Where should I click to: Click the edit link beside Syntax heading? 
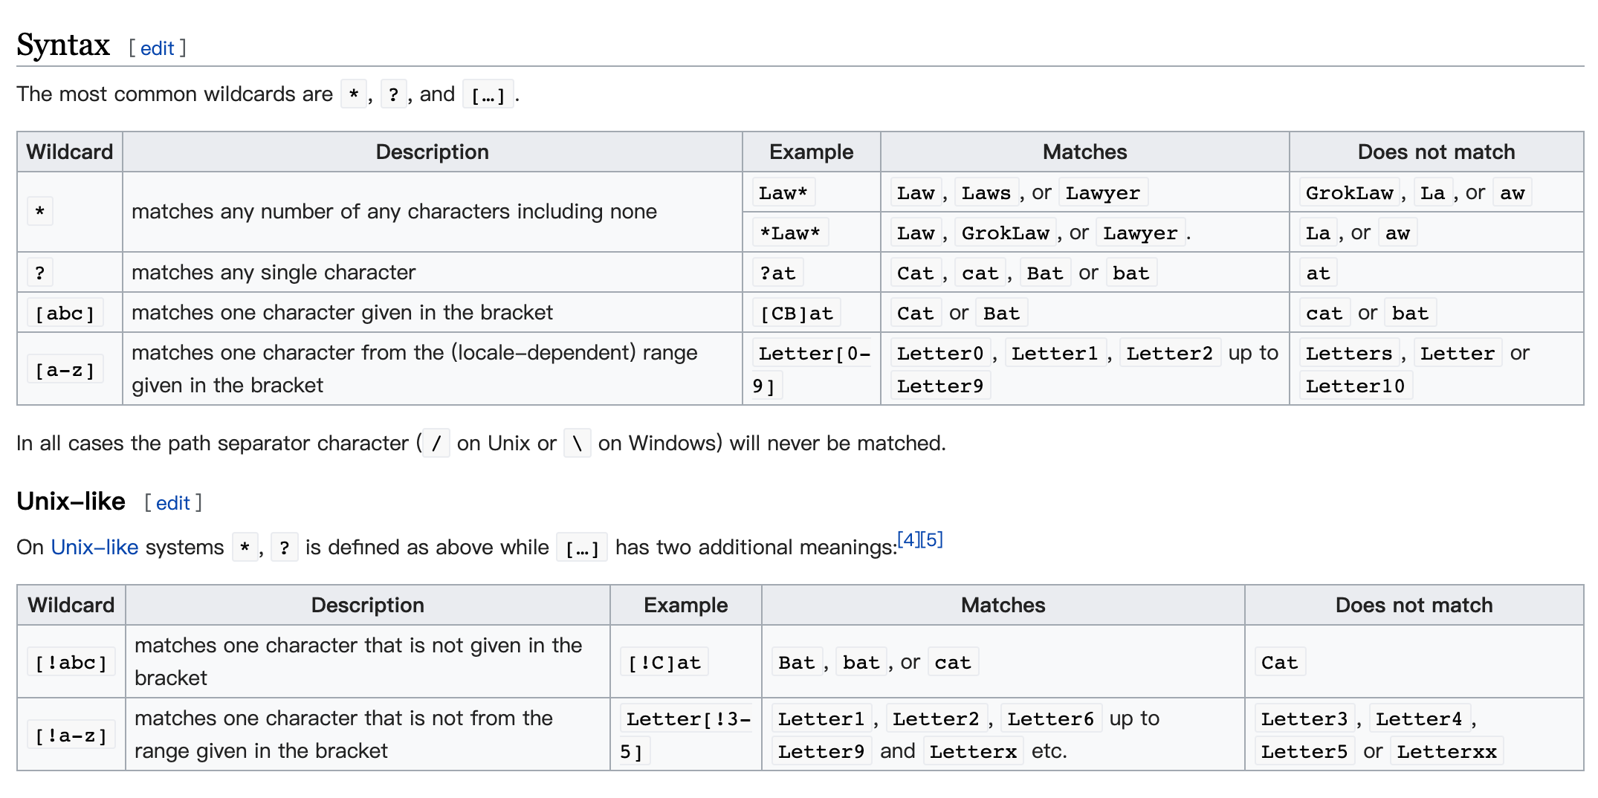pyautogui.click(x=157, y=49)
